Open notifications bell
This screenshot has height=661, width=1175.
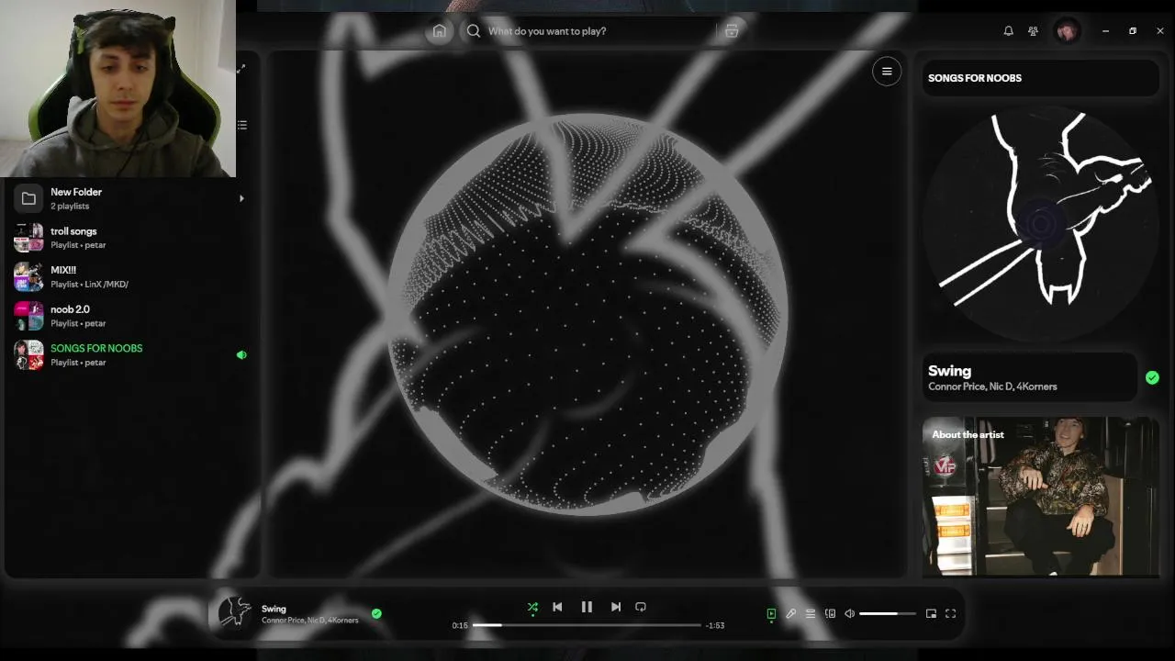pos(1008,31)
